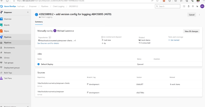Viewport: 205px width, 107px height.
Task: Open the Help icon in header
Action: (x=193, y=6)
